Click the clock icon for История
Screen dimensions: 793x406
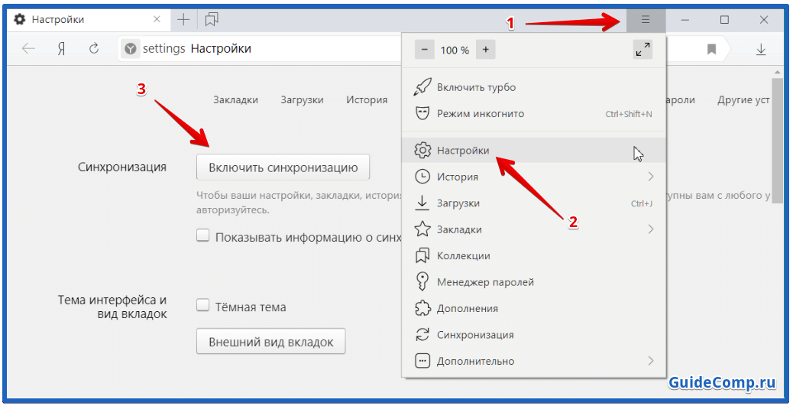[x=422, y=177]
